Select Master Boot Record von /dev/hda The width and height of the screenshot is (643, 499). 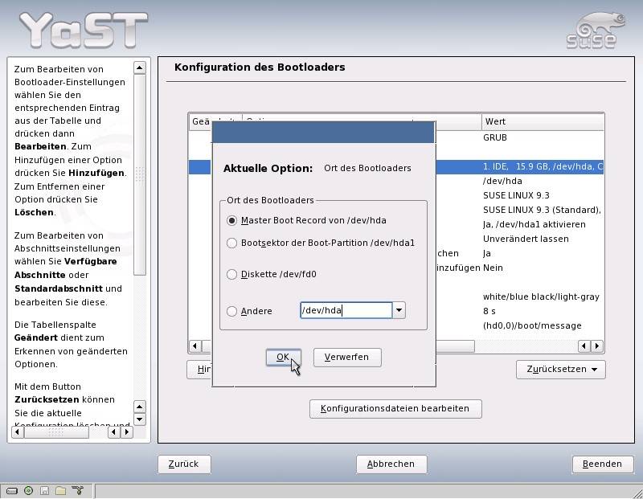point(232,220)
